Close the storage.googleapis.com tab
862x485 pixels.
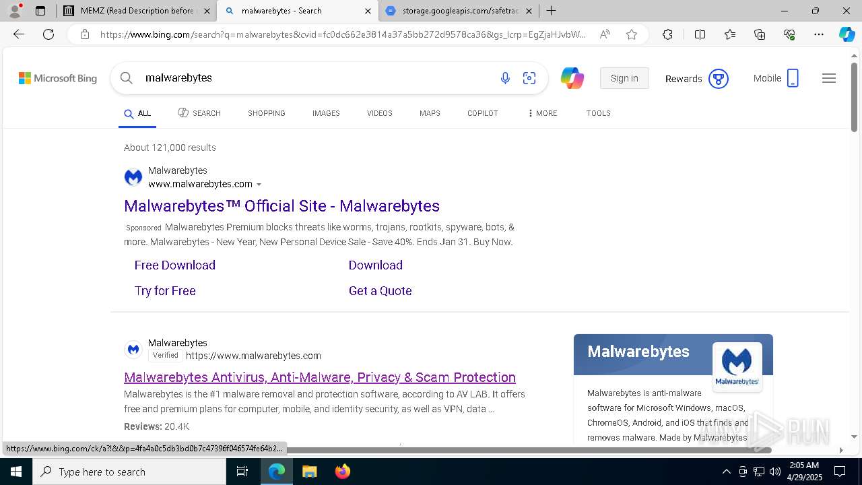tap(529, 11)
